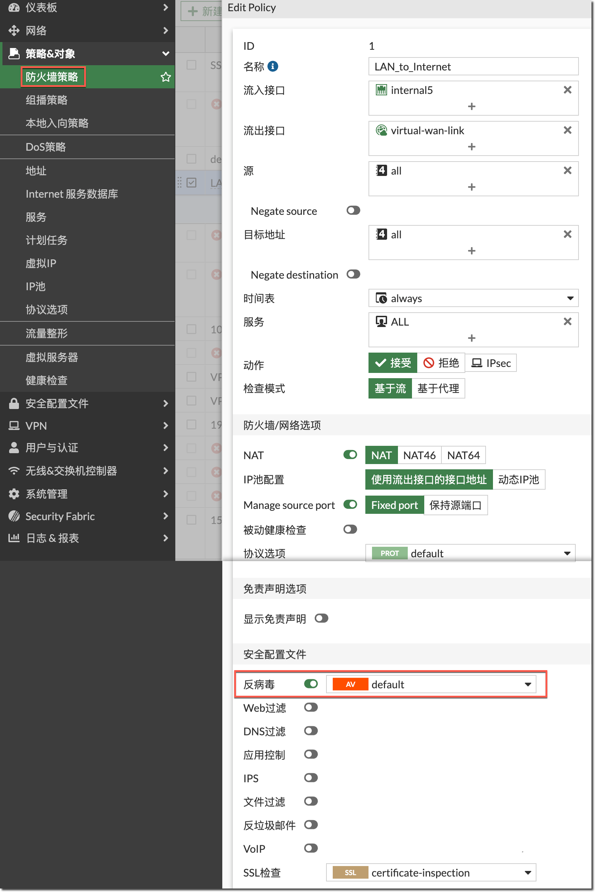
Task: Open 虚拟IP in the sidebar
Action: tap(41, 263)
